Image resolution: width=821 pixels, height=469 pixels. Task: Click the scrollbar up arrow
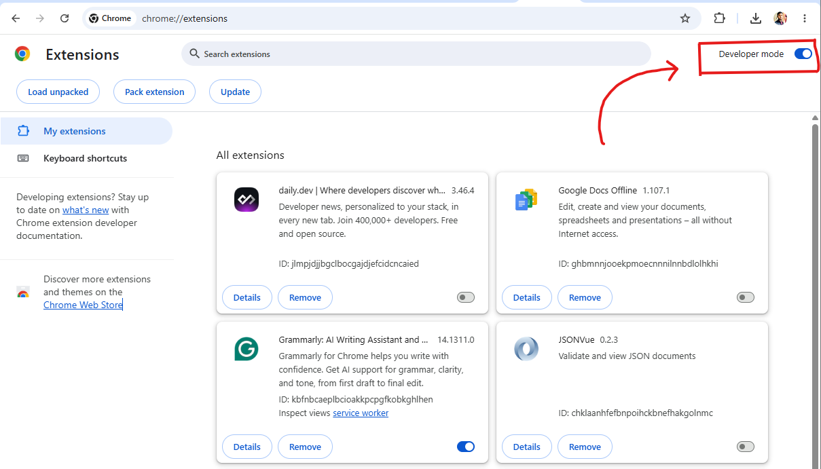(x=816, y=118)
